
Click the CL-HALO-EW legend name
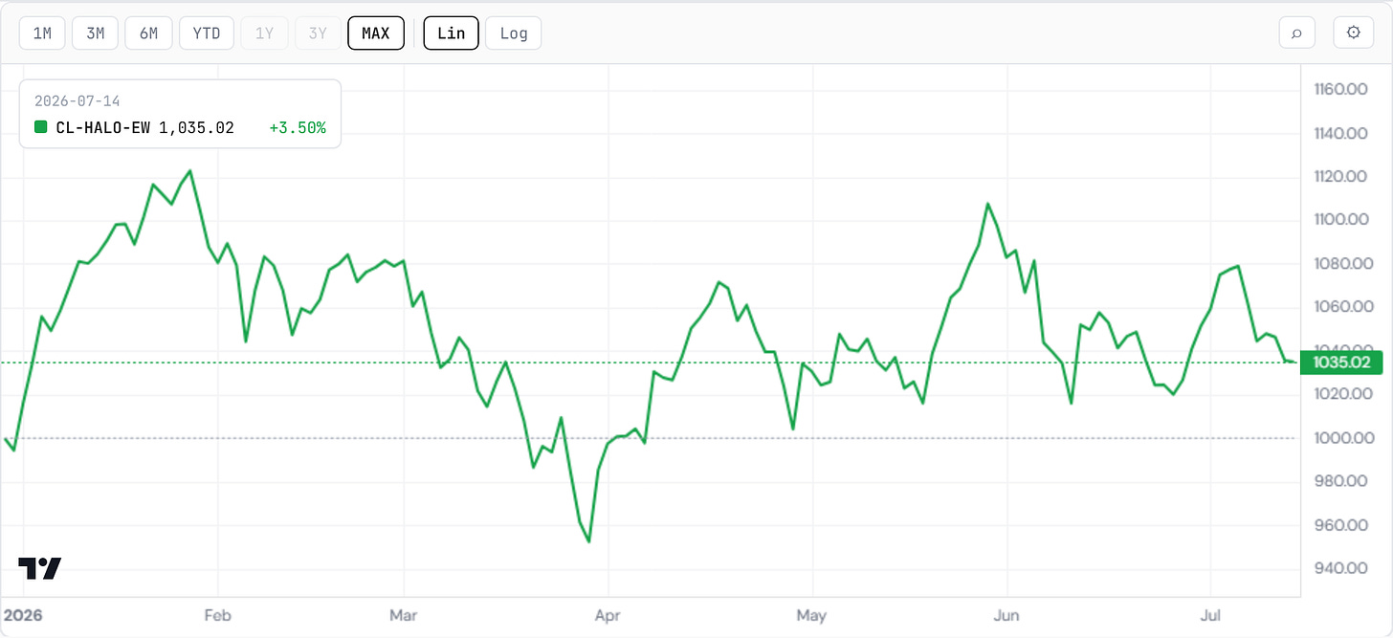(x=103, y=127)
